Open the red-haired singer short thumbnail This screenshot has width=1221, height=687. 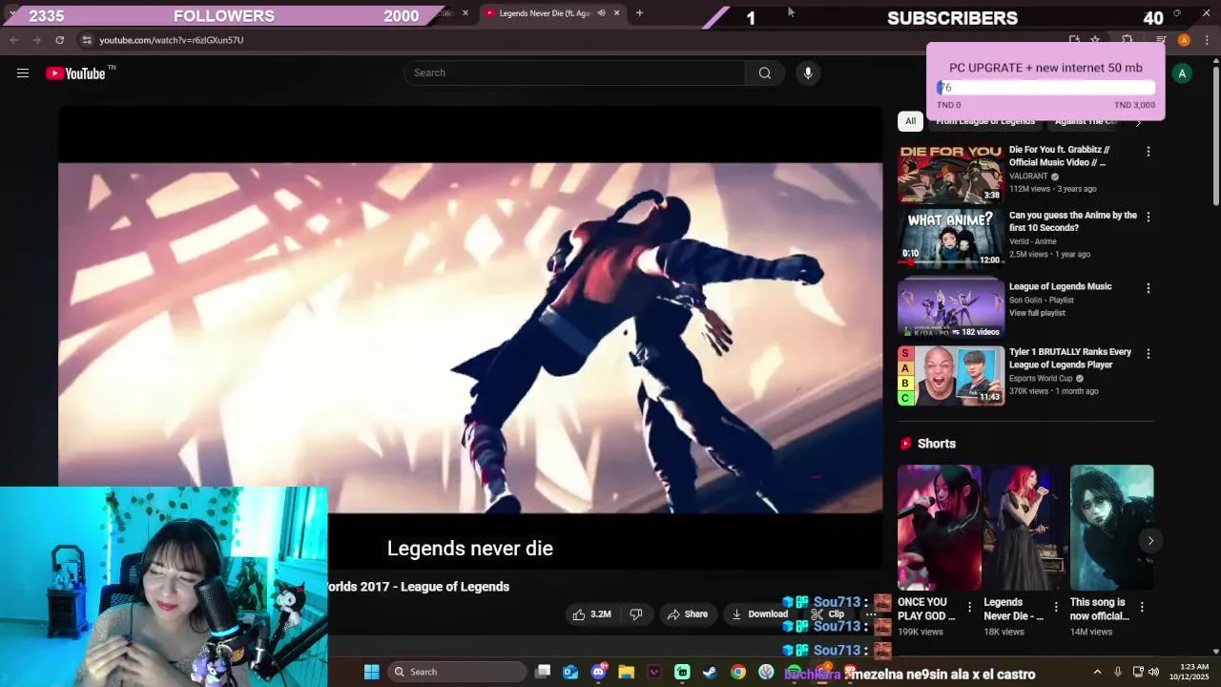tap(1025, 528)
